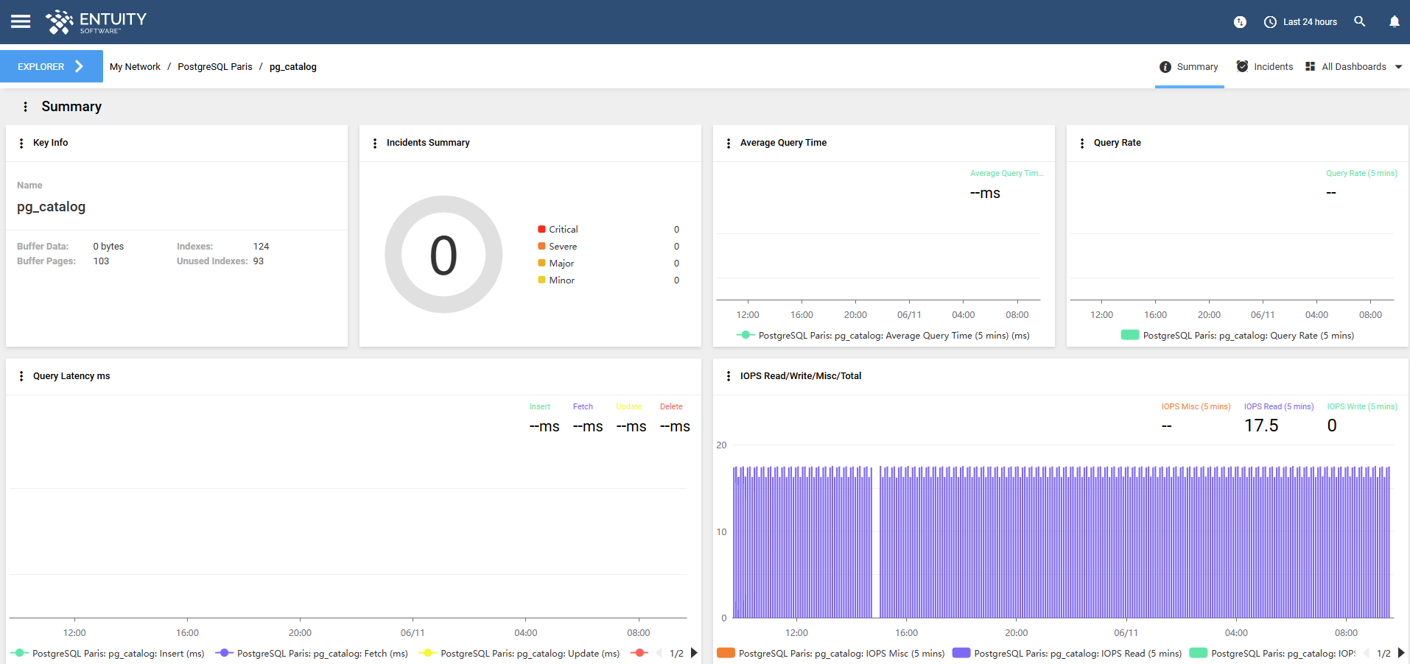Open the Query Latency ms dashlet options menu

[x=21, y=376]
